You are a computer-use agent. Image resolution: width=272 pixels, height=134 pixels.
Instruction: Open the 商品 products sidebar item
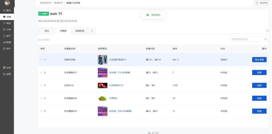click(7, 23)
